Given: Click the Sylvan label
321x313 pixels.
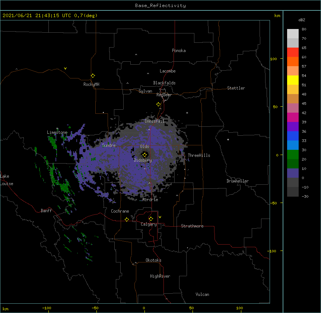Looking at the screenshot, I should 145,91.
